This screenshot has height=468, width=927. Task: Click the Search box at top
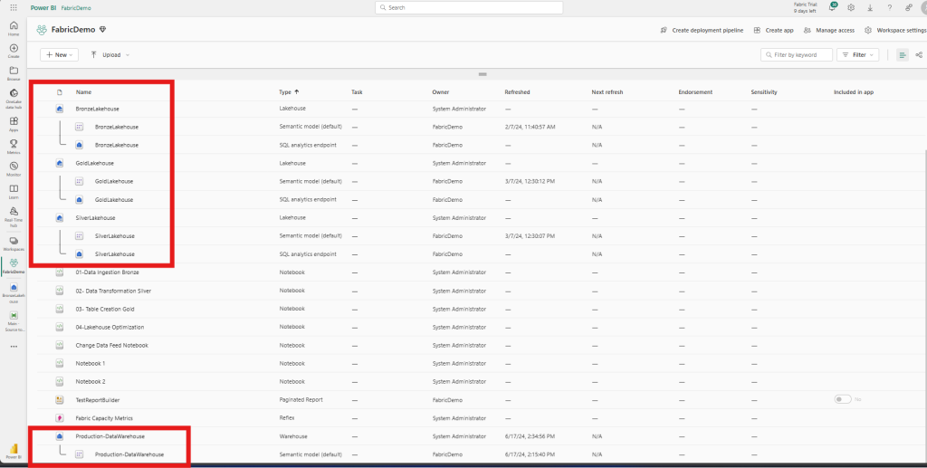pyautogui.click(x=469, y=7)
